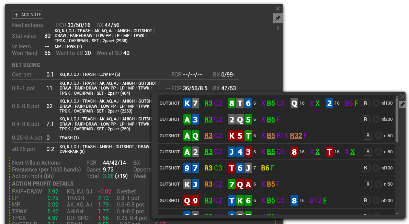Click the green A card on A3 row
The image size is (409, 224).
(187, 119)
